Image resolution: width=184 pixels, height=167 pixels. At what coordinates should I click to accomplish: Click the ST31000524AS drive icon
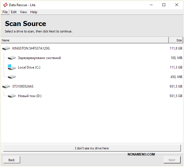6,86
